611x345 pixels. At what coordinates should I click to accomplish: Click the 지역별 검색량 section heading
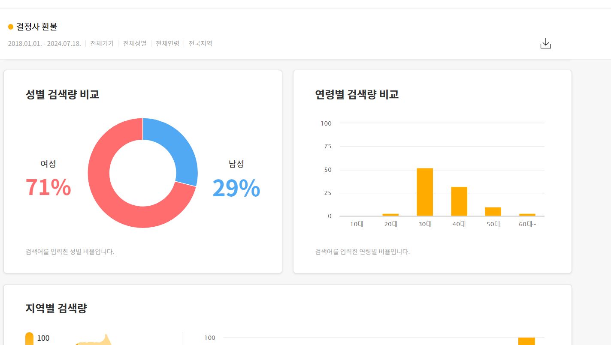[56, 308]
